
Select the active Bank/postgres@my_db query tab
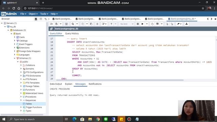(x=182, y=19)
